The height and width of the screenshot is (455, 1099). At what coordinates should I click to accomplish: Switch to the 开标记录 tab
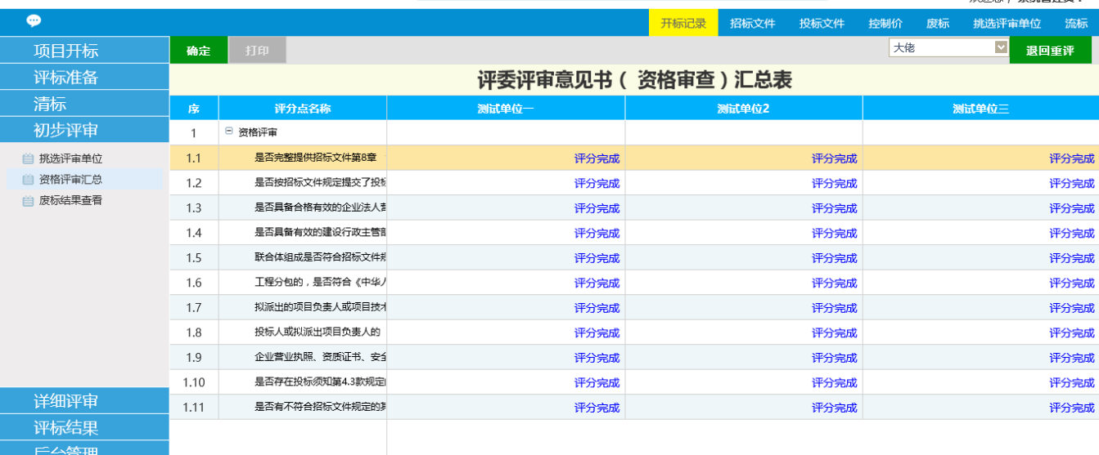point(683,24)
